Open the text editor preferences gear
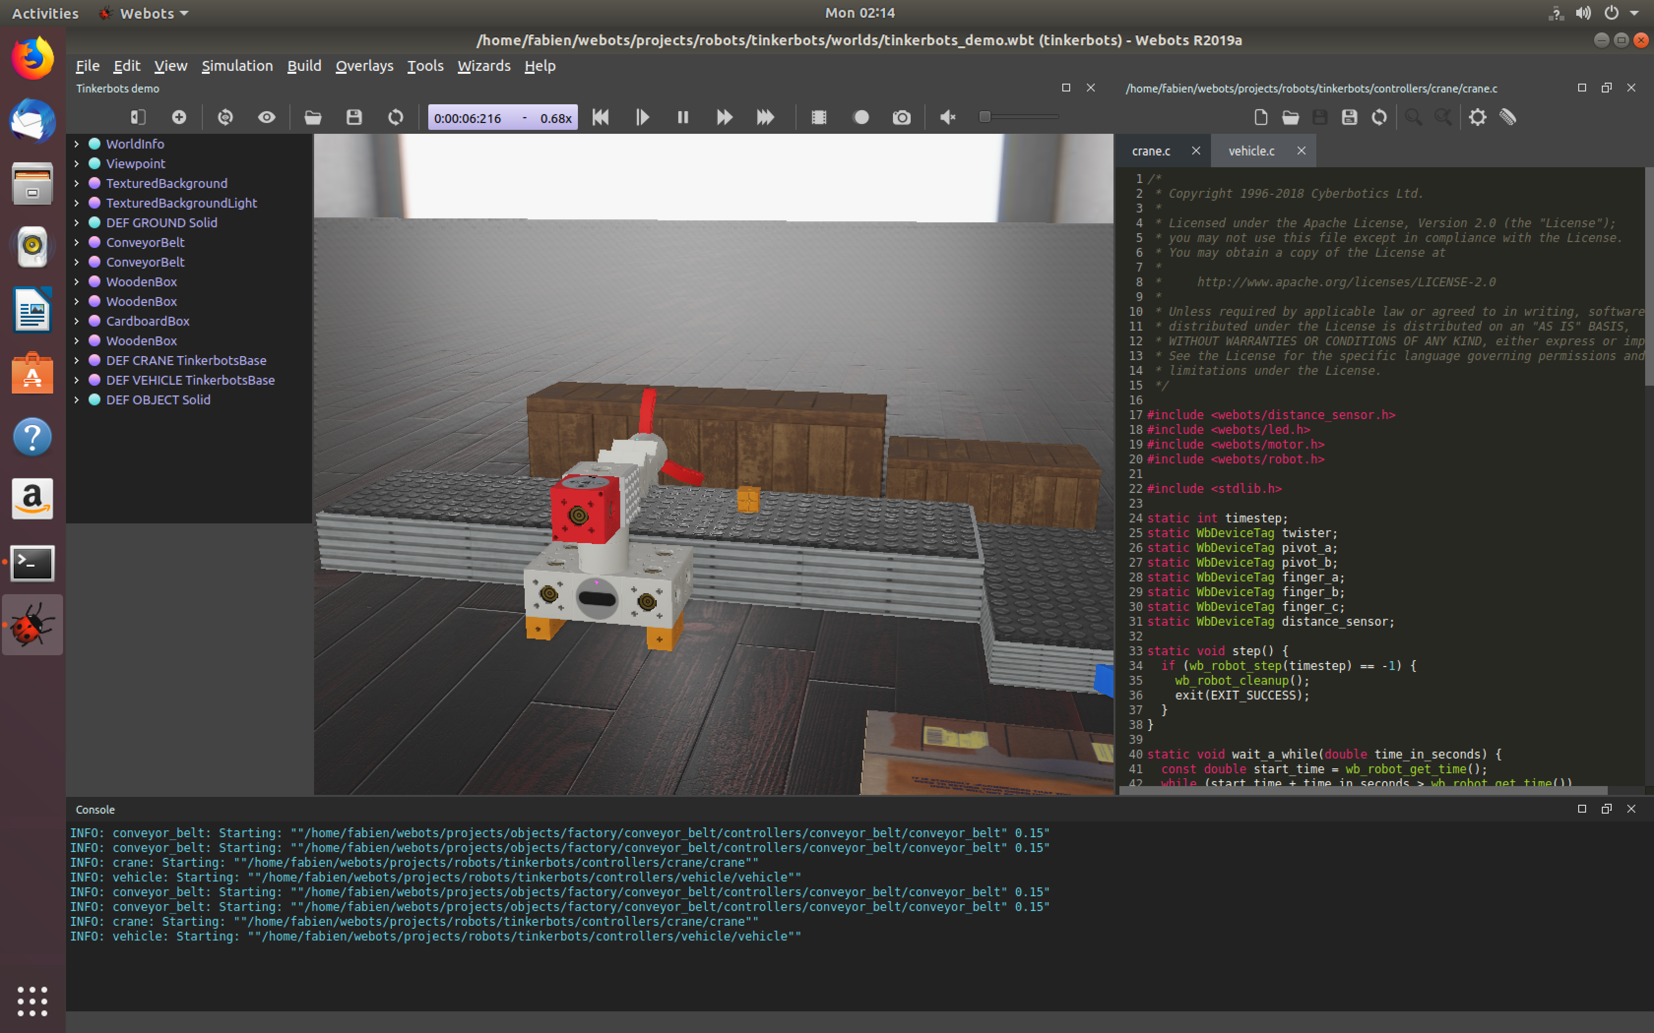Viewport: 1654px width, 1033px height. [1478, 117]
